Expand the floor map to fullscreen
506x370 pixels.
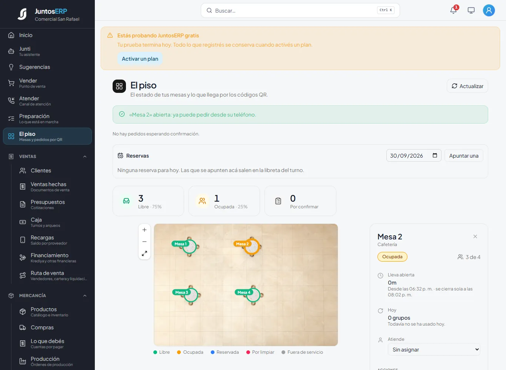point(144,253)
